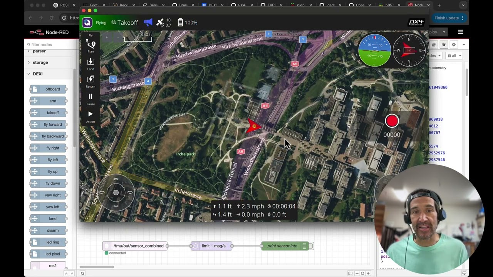This screenshot has height=277, width=493.
Task: Select the fly up palette node
Action: (49, 172)
